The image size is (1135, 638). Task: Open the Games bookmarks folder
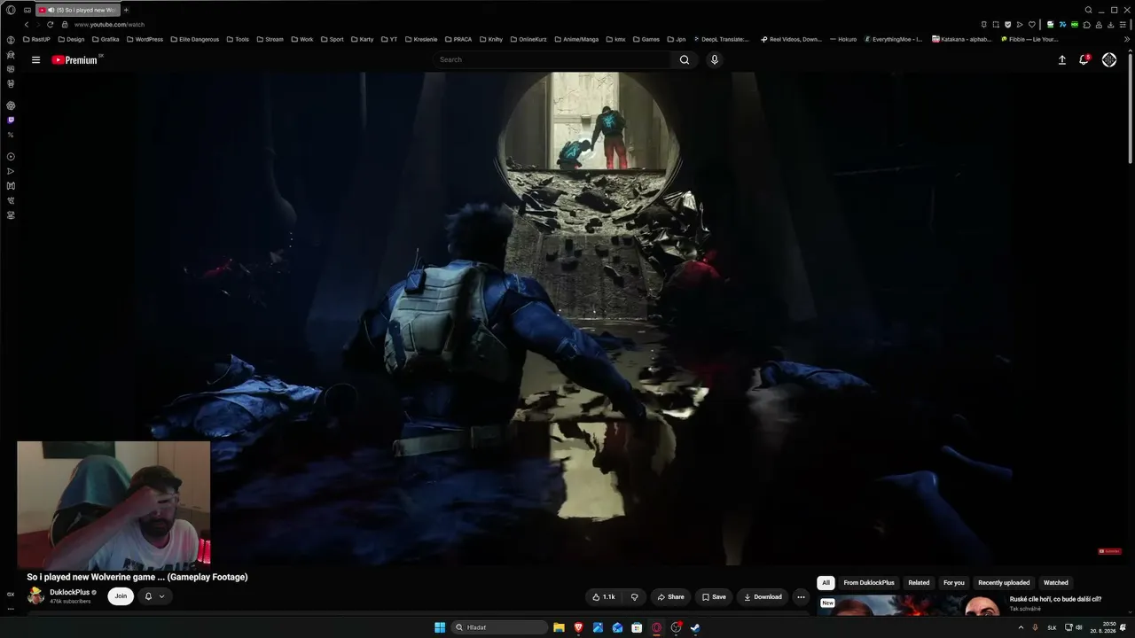(x=645, y=39)
